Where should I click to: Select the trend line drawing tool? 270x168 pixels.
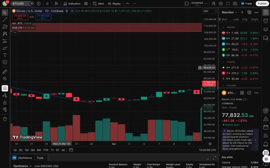[x=5, y=20]
